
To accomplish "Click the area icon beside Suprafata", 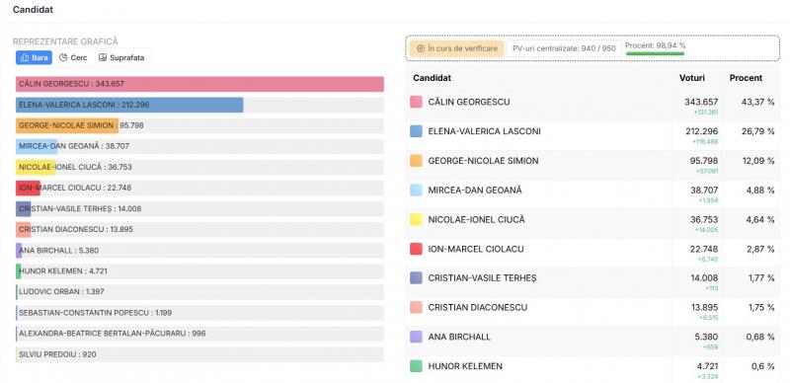I will [x=103, y=57].
